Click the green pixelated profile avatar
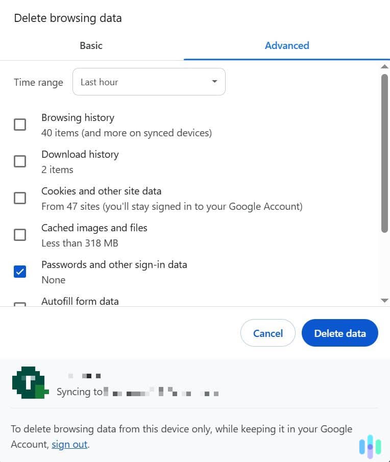This screenshot has width=390, height=462. [x=30, y=382]
